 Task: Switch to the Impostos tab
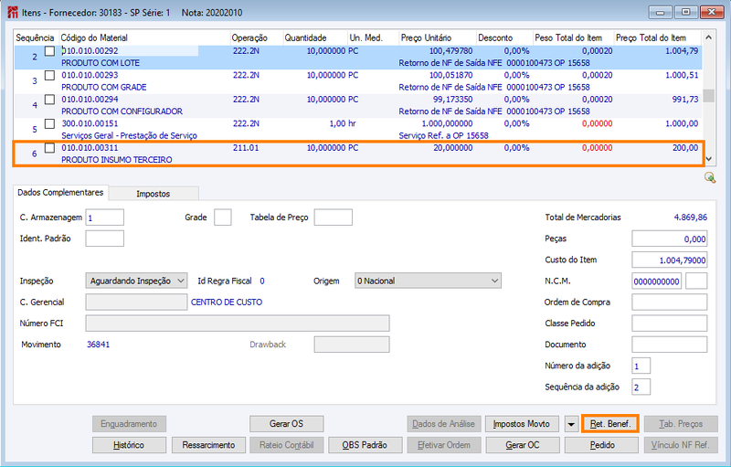pyautogui.click(x=153, y=194)
